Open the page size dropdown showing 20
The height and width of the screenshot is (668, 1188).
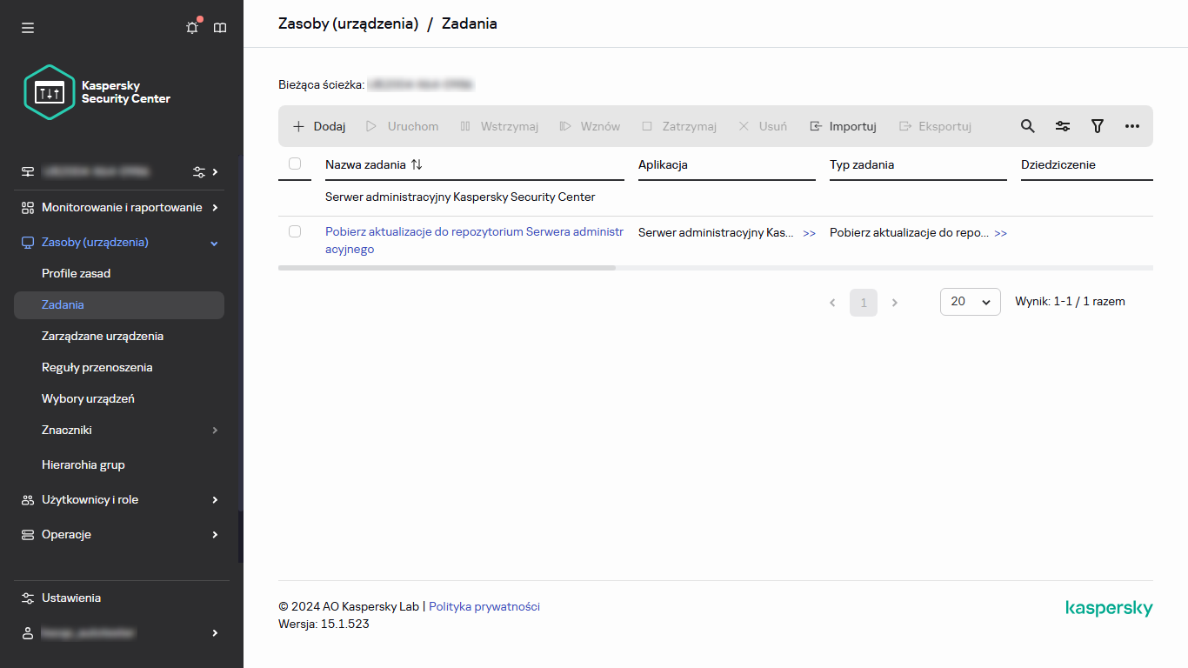click(970, 302)
